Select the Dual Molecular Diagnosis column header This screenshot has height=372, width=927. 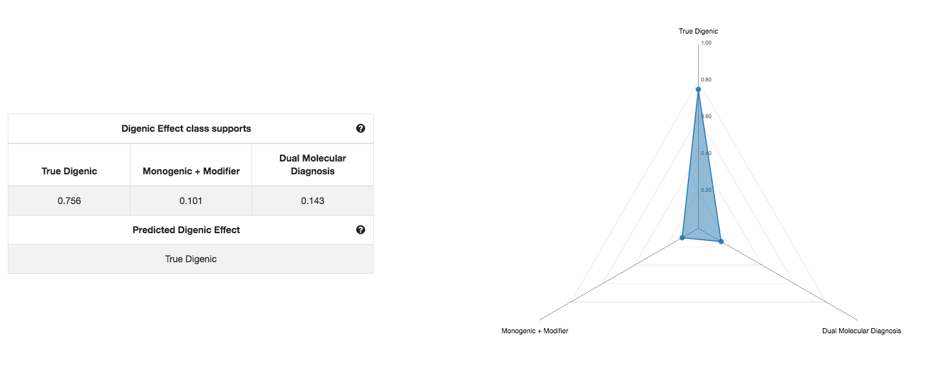coord(312,164)
